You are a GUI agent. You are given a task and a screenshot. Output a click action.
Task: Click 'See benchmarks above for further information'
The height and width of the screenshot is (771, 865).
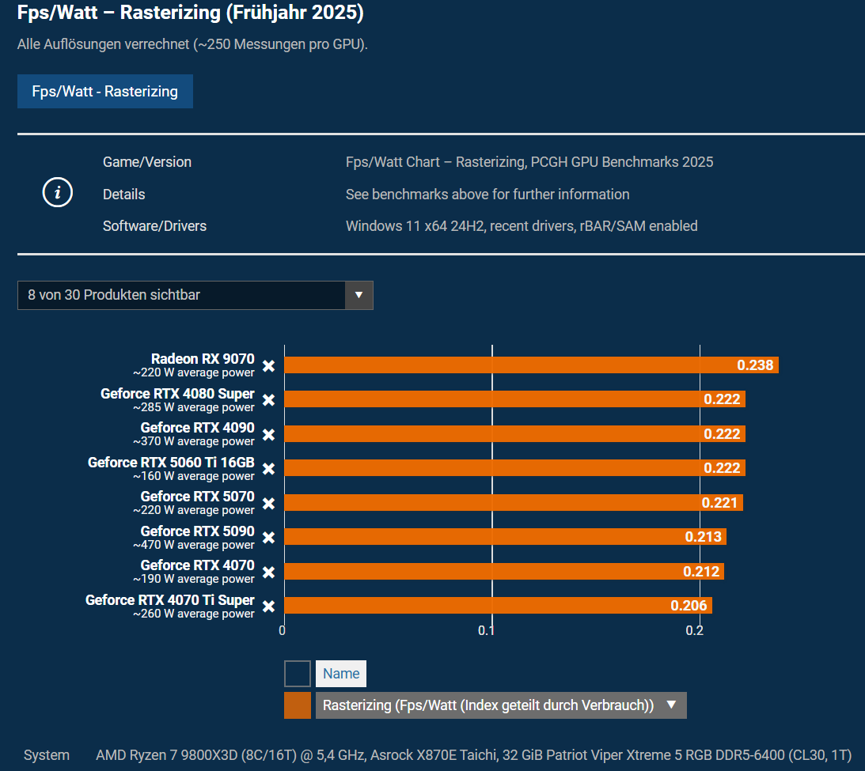point(488,195)
